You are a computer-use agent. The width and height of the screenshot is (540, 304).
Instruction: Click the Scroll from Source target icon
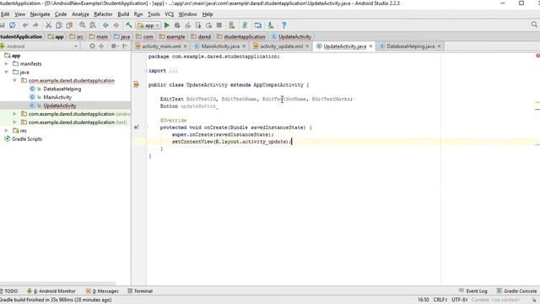[x=92, y=46]
